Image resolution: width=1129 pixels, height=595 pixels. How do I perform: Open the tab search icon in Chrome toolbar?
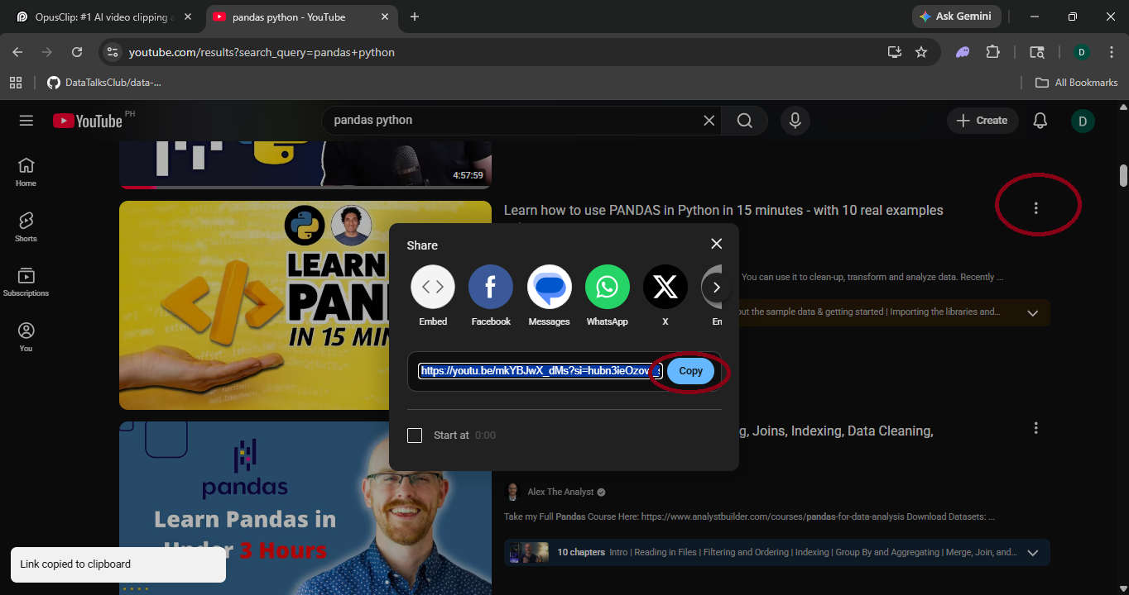coord(1036,52)
